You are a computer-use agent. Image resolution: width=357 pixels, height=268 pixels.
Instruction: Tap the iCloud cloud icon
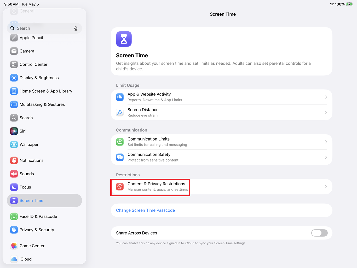[x=14, y=259]
